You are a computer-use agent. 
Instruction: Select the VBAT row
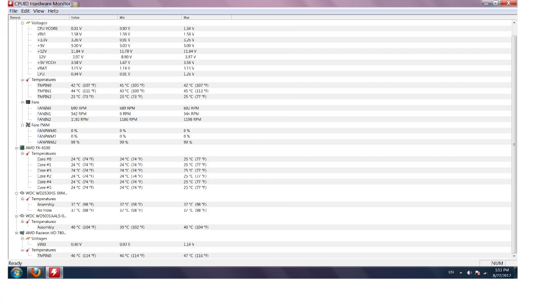click(x=260, y=68)
